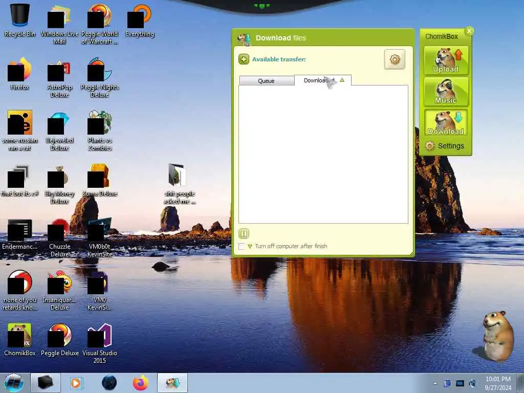This screenshot has width=524, height=393.
Task: Close the ChomikBox sidebar widget
Action: [469, 31]
